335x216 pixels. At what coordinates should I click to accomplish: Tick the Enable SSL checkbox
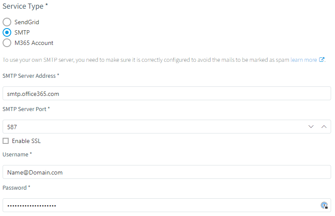pos(6,141)
